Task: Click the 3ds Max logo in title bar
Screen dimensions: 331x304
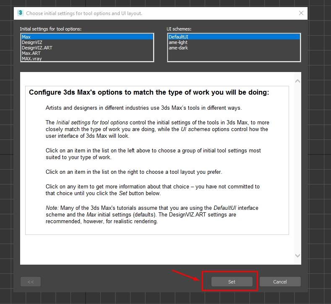Action: (x=20, y=13)
